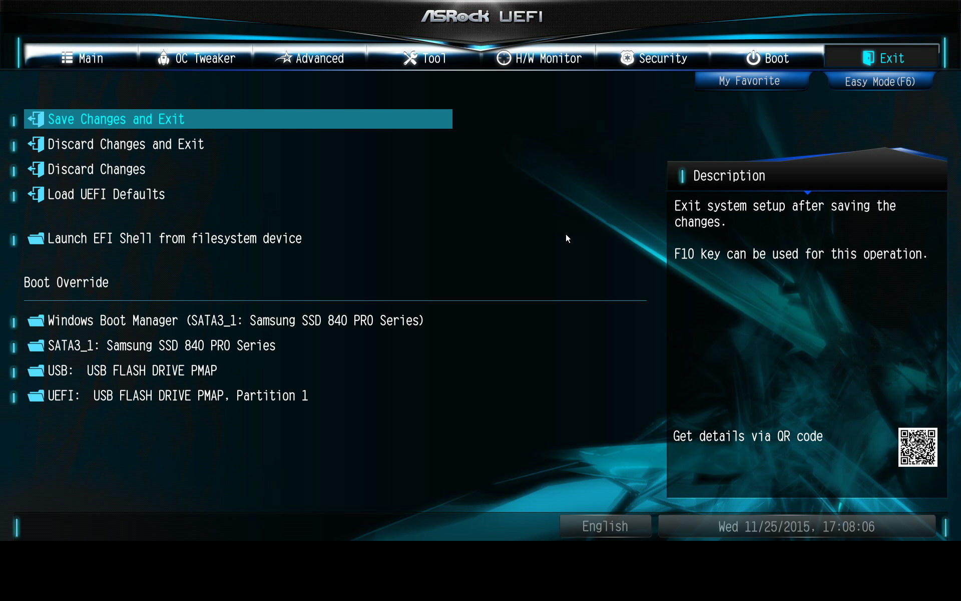Switch to the Advanced tab
This screenshot has width=961, height=601.
310,59
